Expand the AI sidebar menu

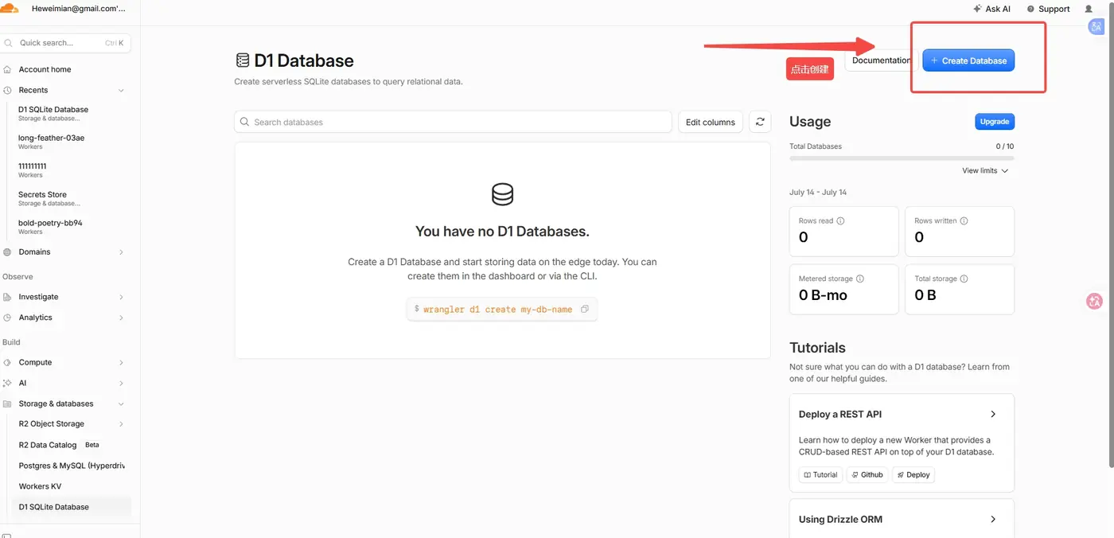(121, 383)
